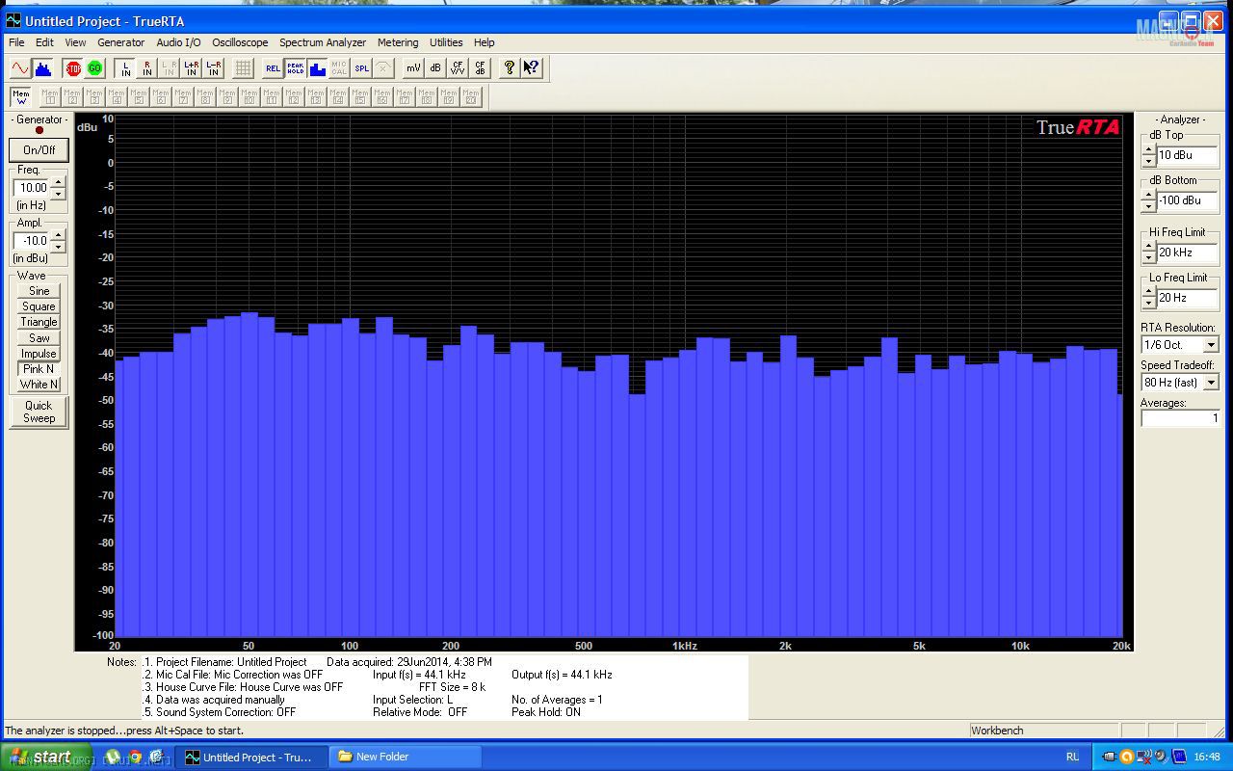Select the CF V/V icon
This screenshot has height=771, width=1233.
click(x=458, y=67)
